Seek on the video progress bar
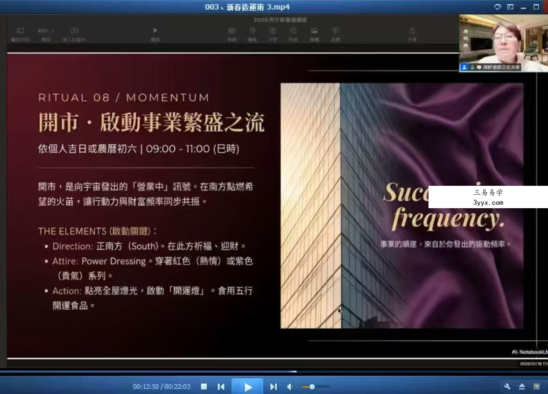This screenshot has height=394, width=548. (x=274, y=372)
